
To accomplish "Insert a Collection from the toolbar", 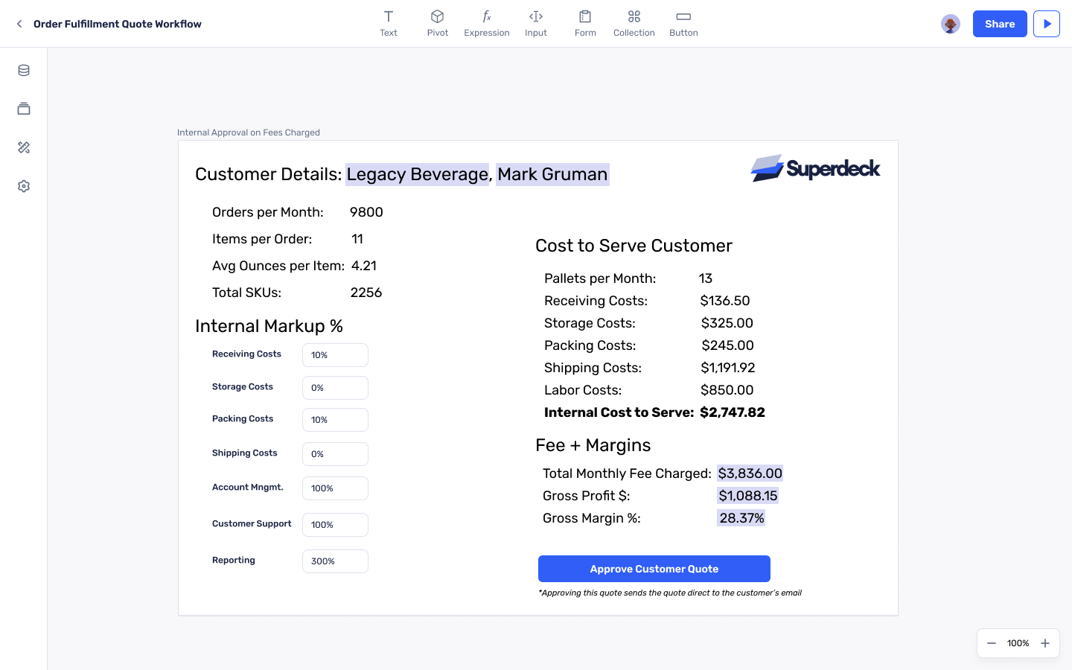I will pos(634,23).
